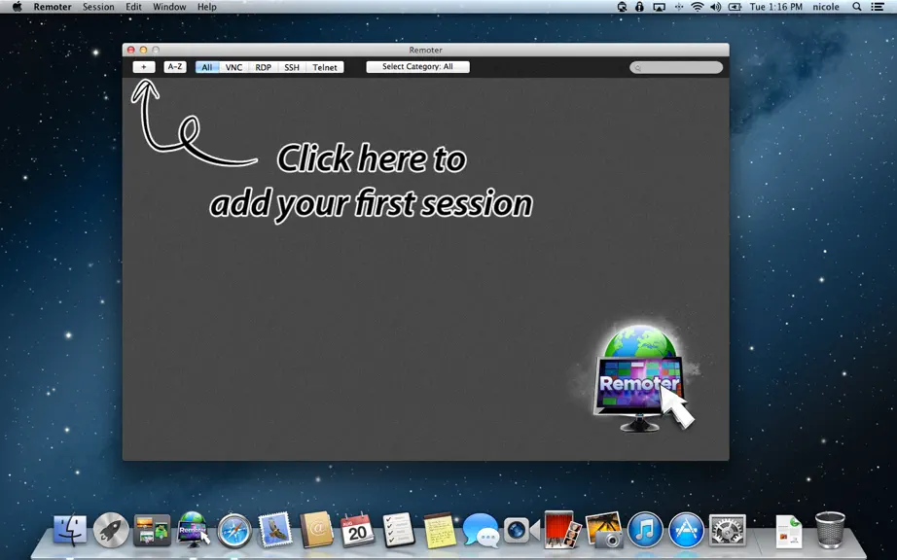Filter sessions by SSH

[292, 67]
